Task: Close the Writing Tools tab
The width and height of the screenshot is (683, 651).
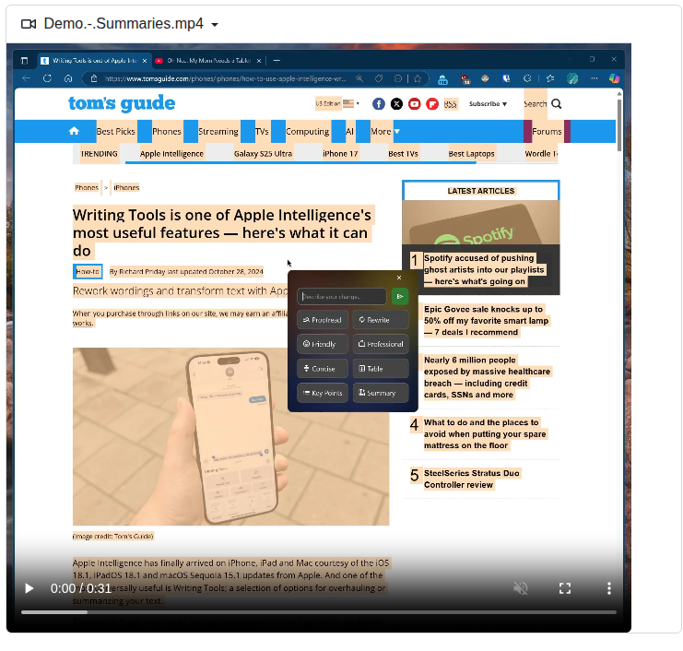Action: [145, 61]
